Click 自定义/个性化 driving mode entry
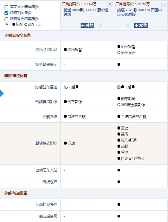This screenshot has height=222, width=168. (x=130, y=158)
